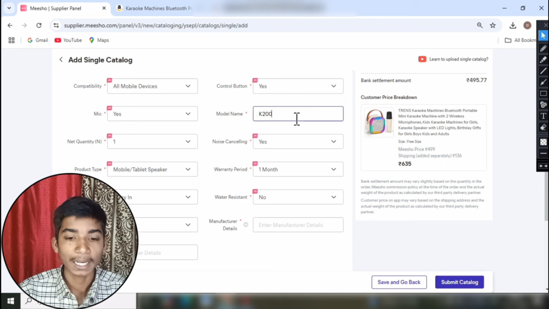Open the Net Quantity (N) dropdown
Screen dimensions: 549x309
(153, 142)
